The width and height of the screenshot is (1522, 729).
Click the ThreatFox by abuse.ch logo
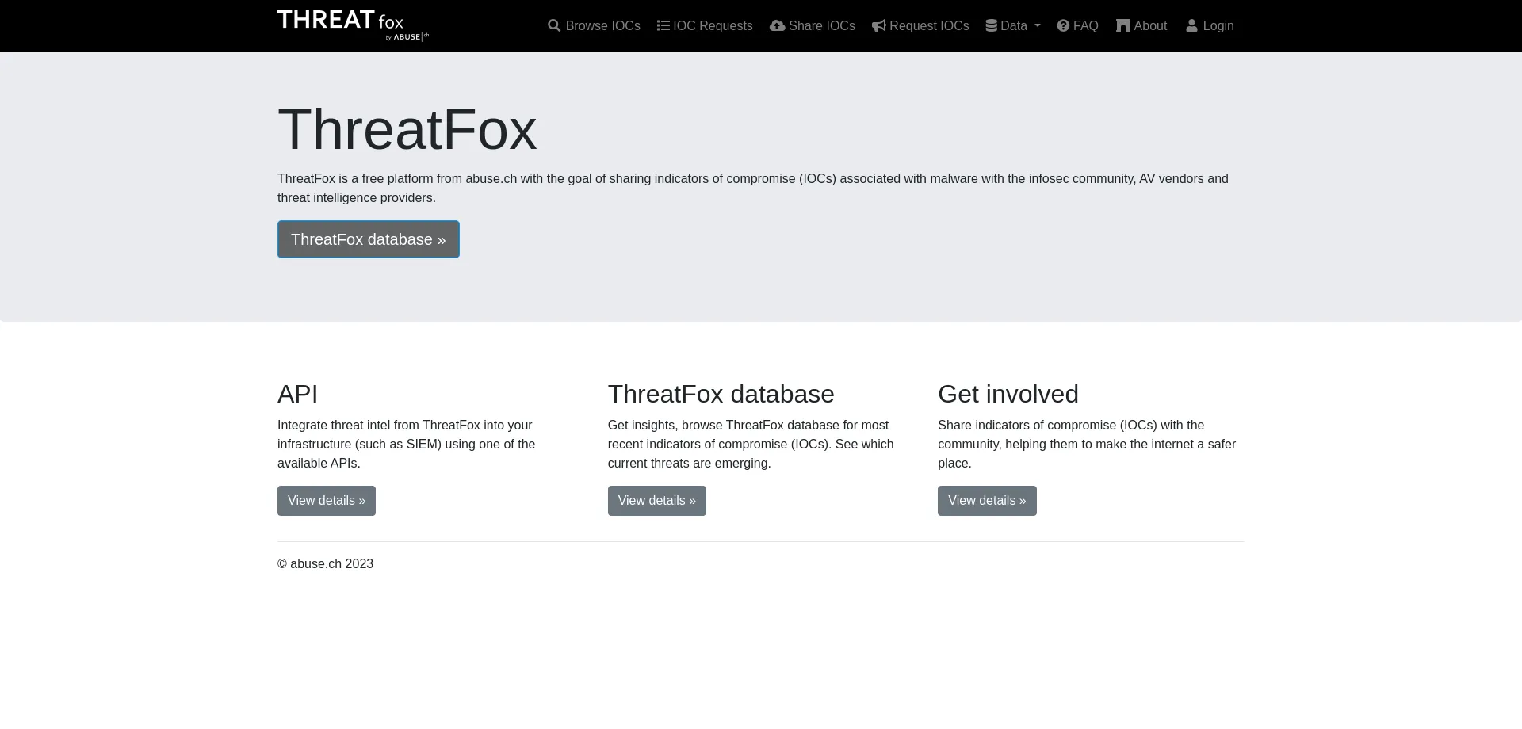pyautogui.click(x=353, y=25)
